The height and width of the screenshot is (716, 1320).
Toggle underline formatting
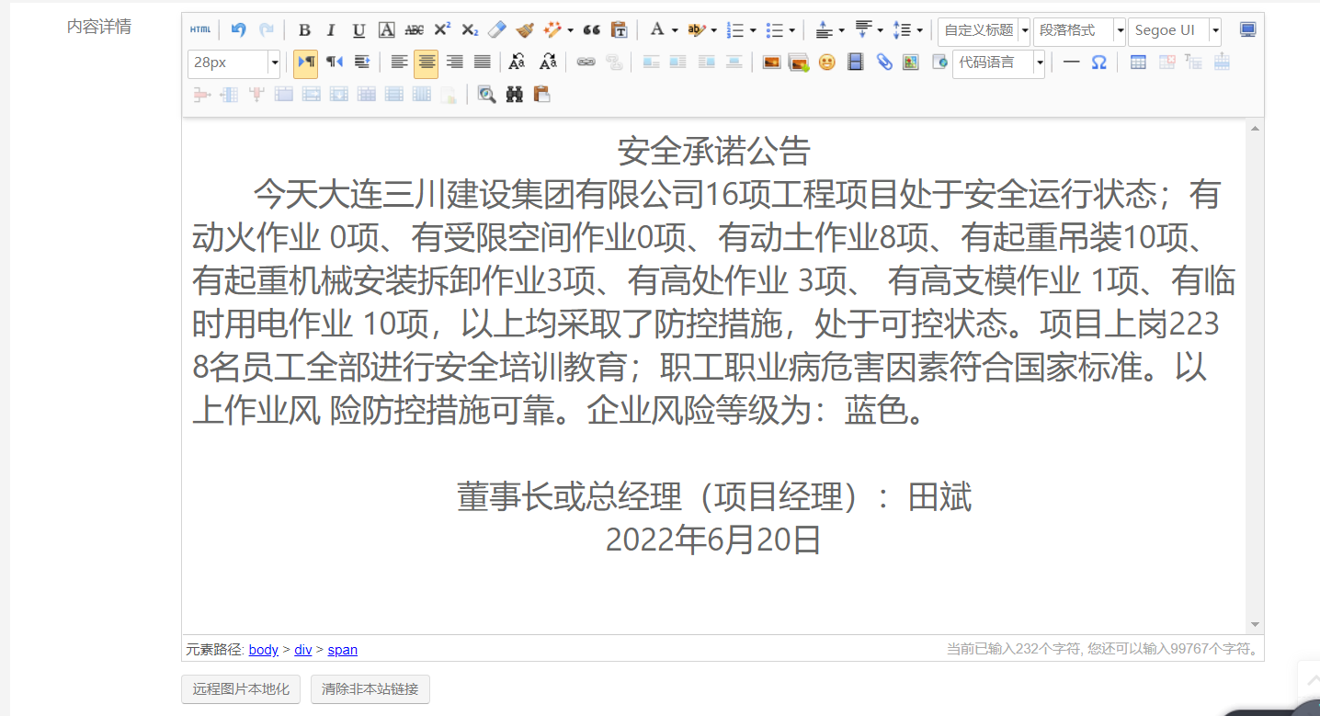(x=359, y=30)
